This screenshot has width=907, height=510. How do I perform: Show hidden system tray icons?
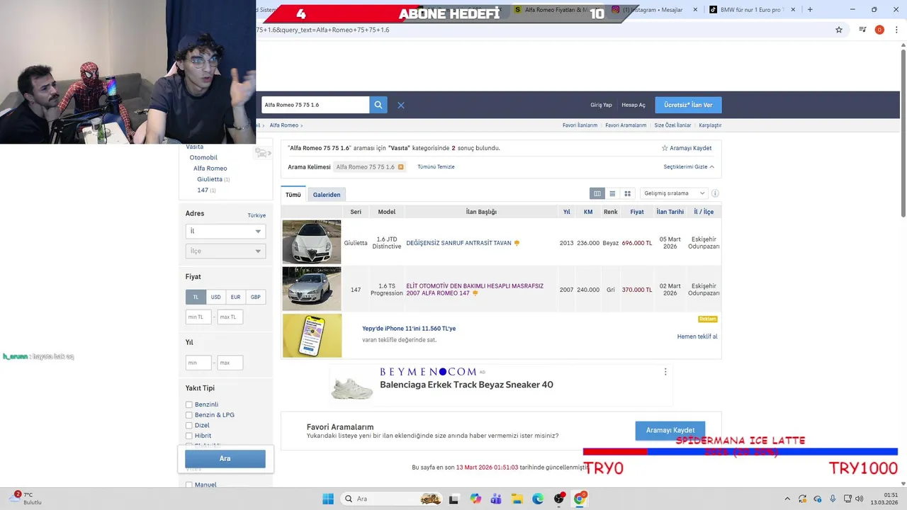point(787,499)
